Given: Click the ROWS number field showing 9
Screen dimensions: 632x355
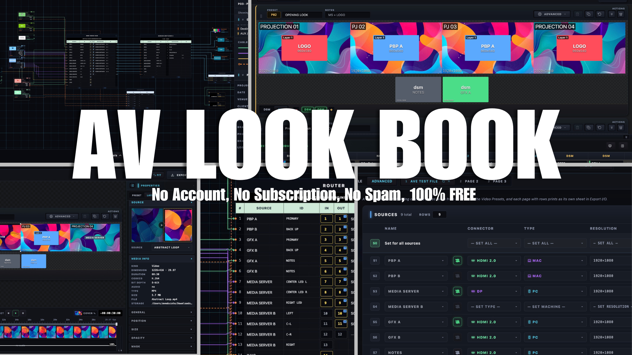Looking at the screenshot, I should click(440, 215).
